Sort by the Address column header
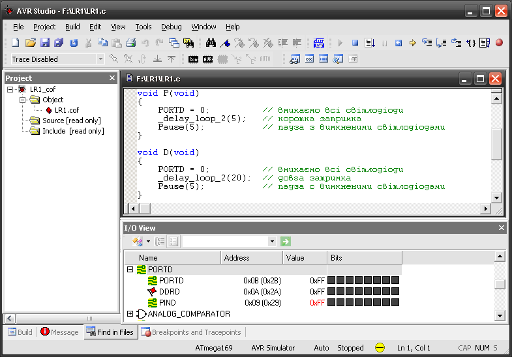This screenshot has width=512, height=357. pyautogui.click(x=252, y=257)
